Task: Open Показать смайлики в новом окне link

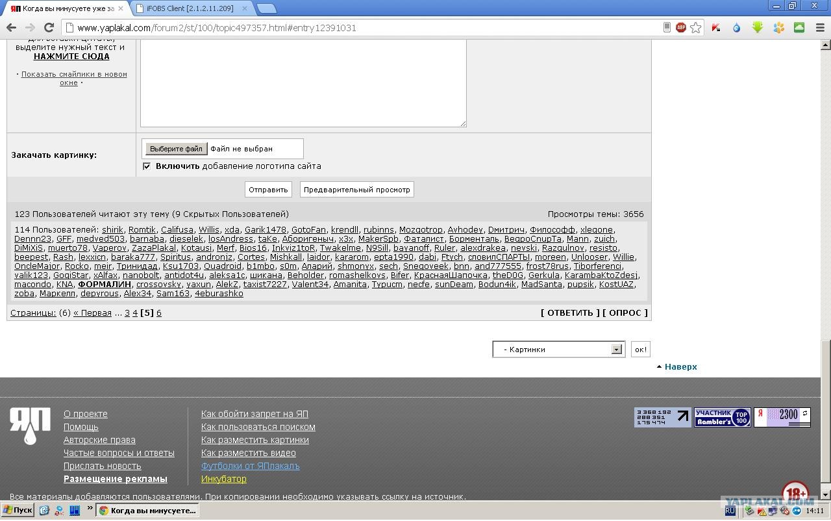Action: pyautogui.click(x=73, y=79)
